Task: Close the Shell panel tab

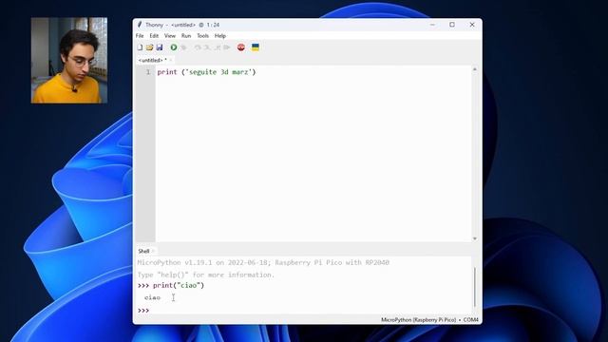Action: [x=153, y=251]
